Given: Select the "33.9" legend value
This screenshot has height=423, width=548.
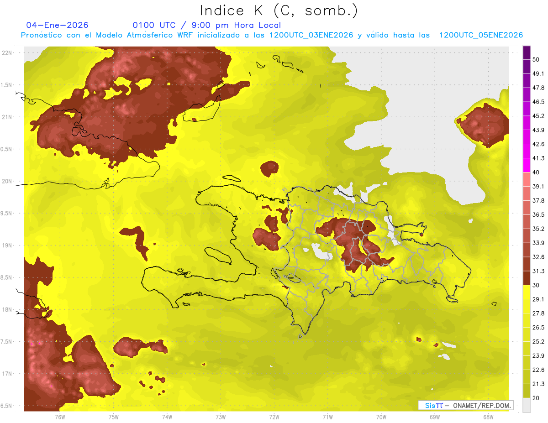Looking at the screenshot, I should (539, 243).
